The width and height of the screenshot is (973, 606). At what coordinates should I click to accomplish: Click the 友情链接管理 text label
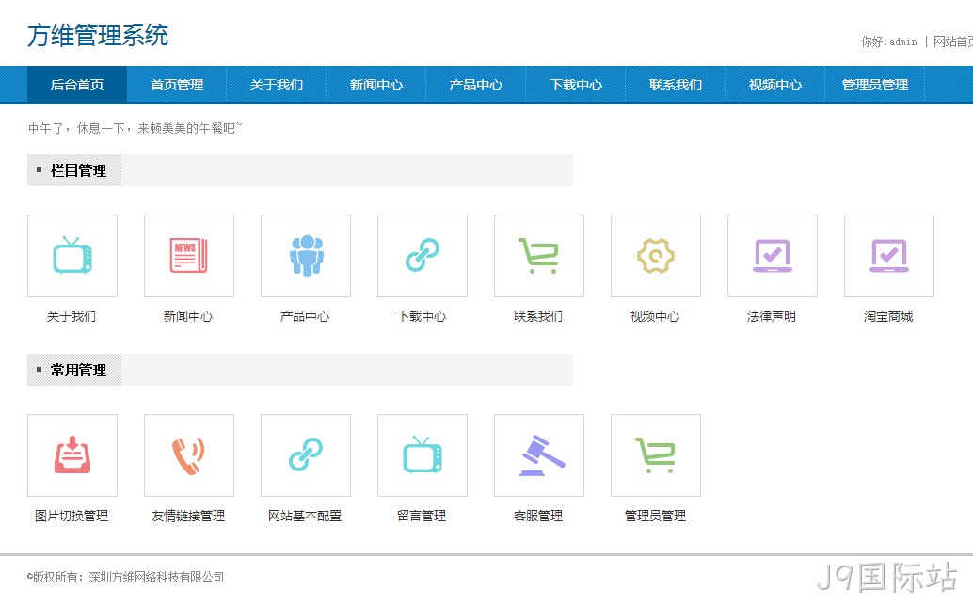[x=188, y=516]
